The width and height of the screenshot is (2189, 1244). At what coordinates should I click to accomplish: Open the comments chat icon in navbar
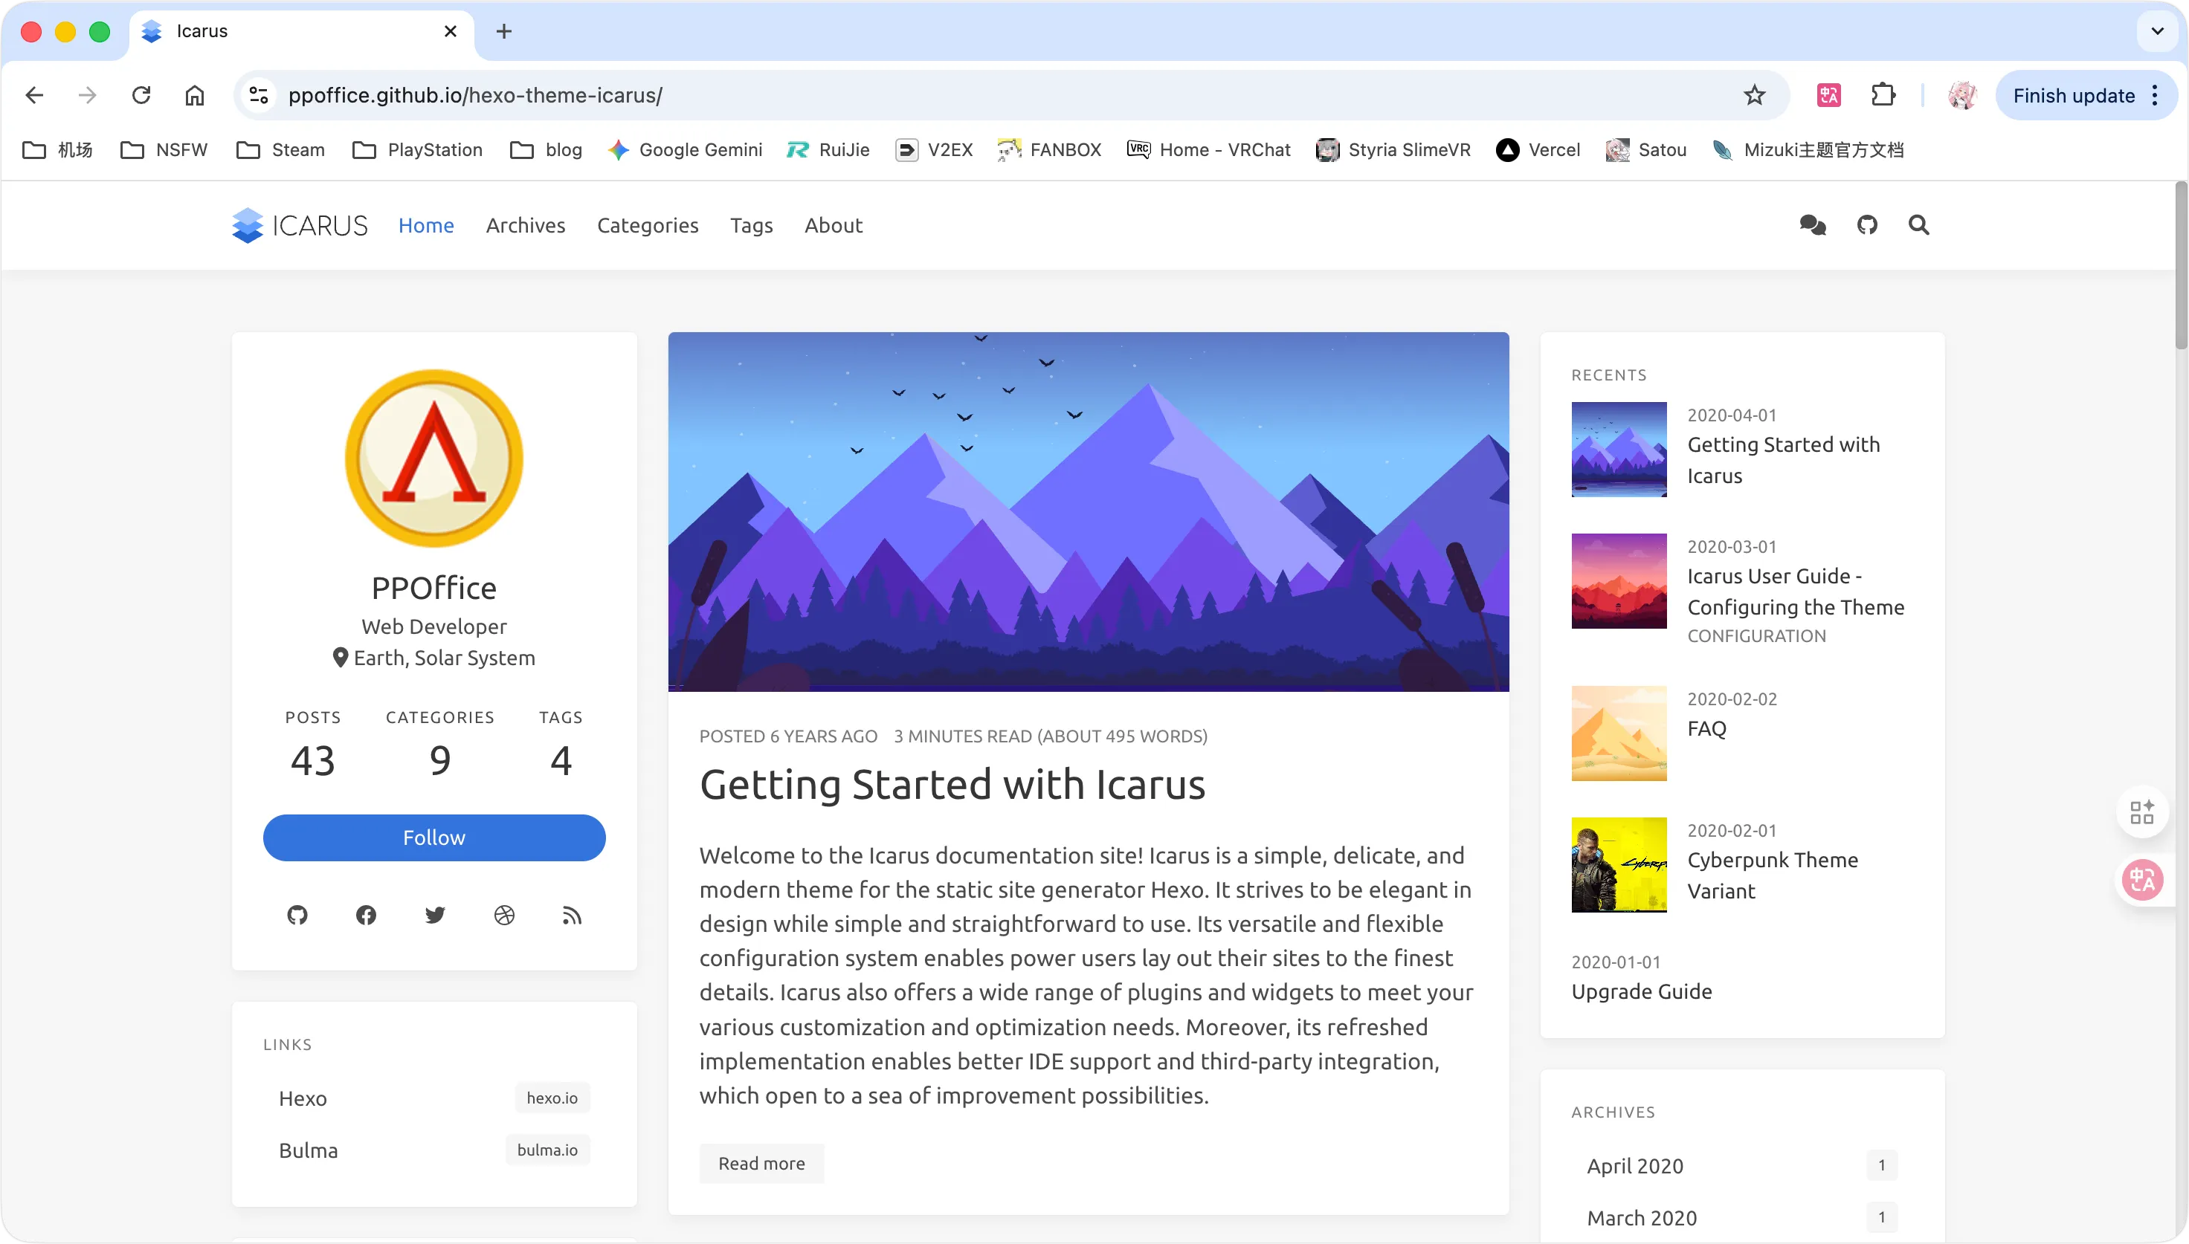tap(1812, 226)
